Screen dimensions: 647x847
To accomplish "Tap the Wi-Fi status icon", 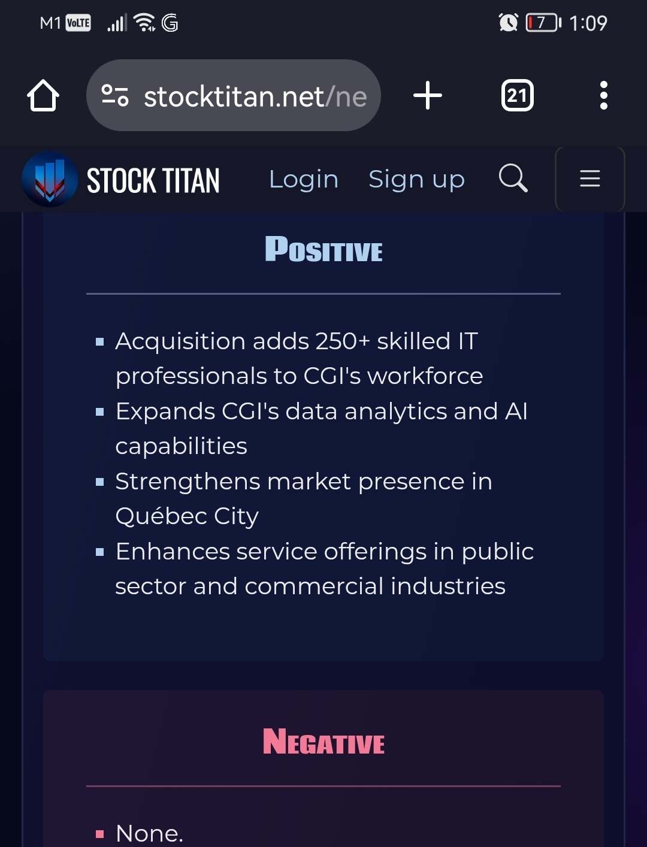I will [144, 23].
